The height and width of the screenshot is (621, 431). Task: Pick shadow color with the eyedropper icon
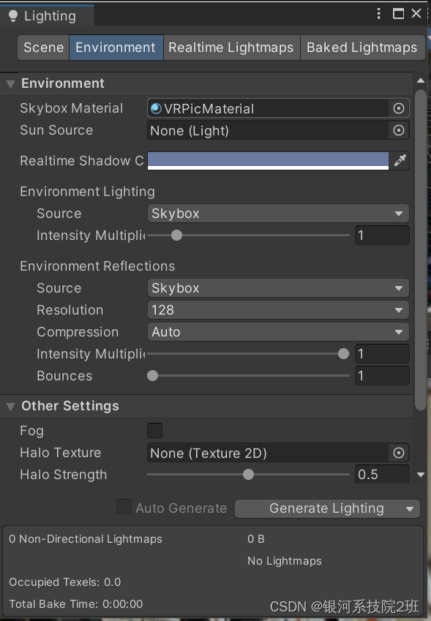(x=400, y=160)
